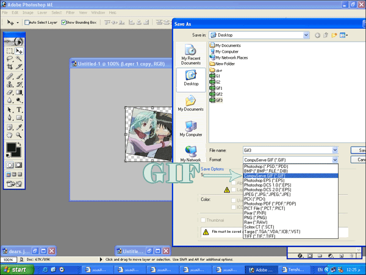Select the Move tool in toolbox
Screen dimensions: 366x275
click(19, 51)
